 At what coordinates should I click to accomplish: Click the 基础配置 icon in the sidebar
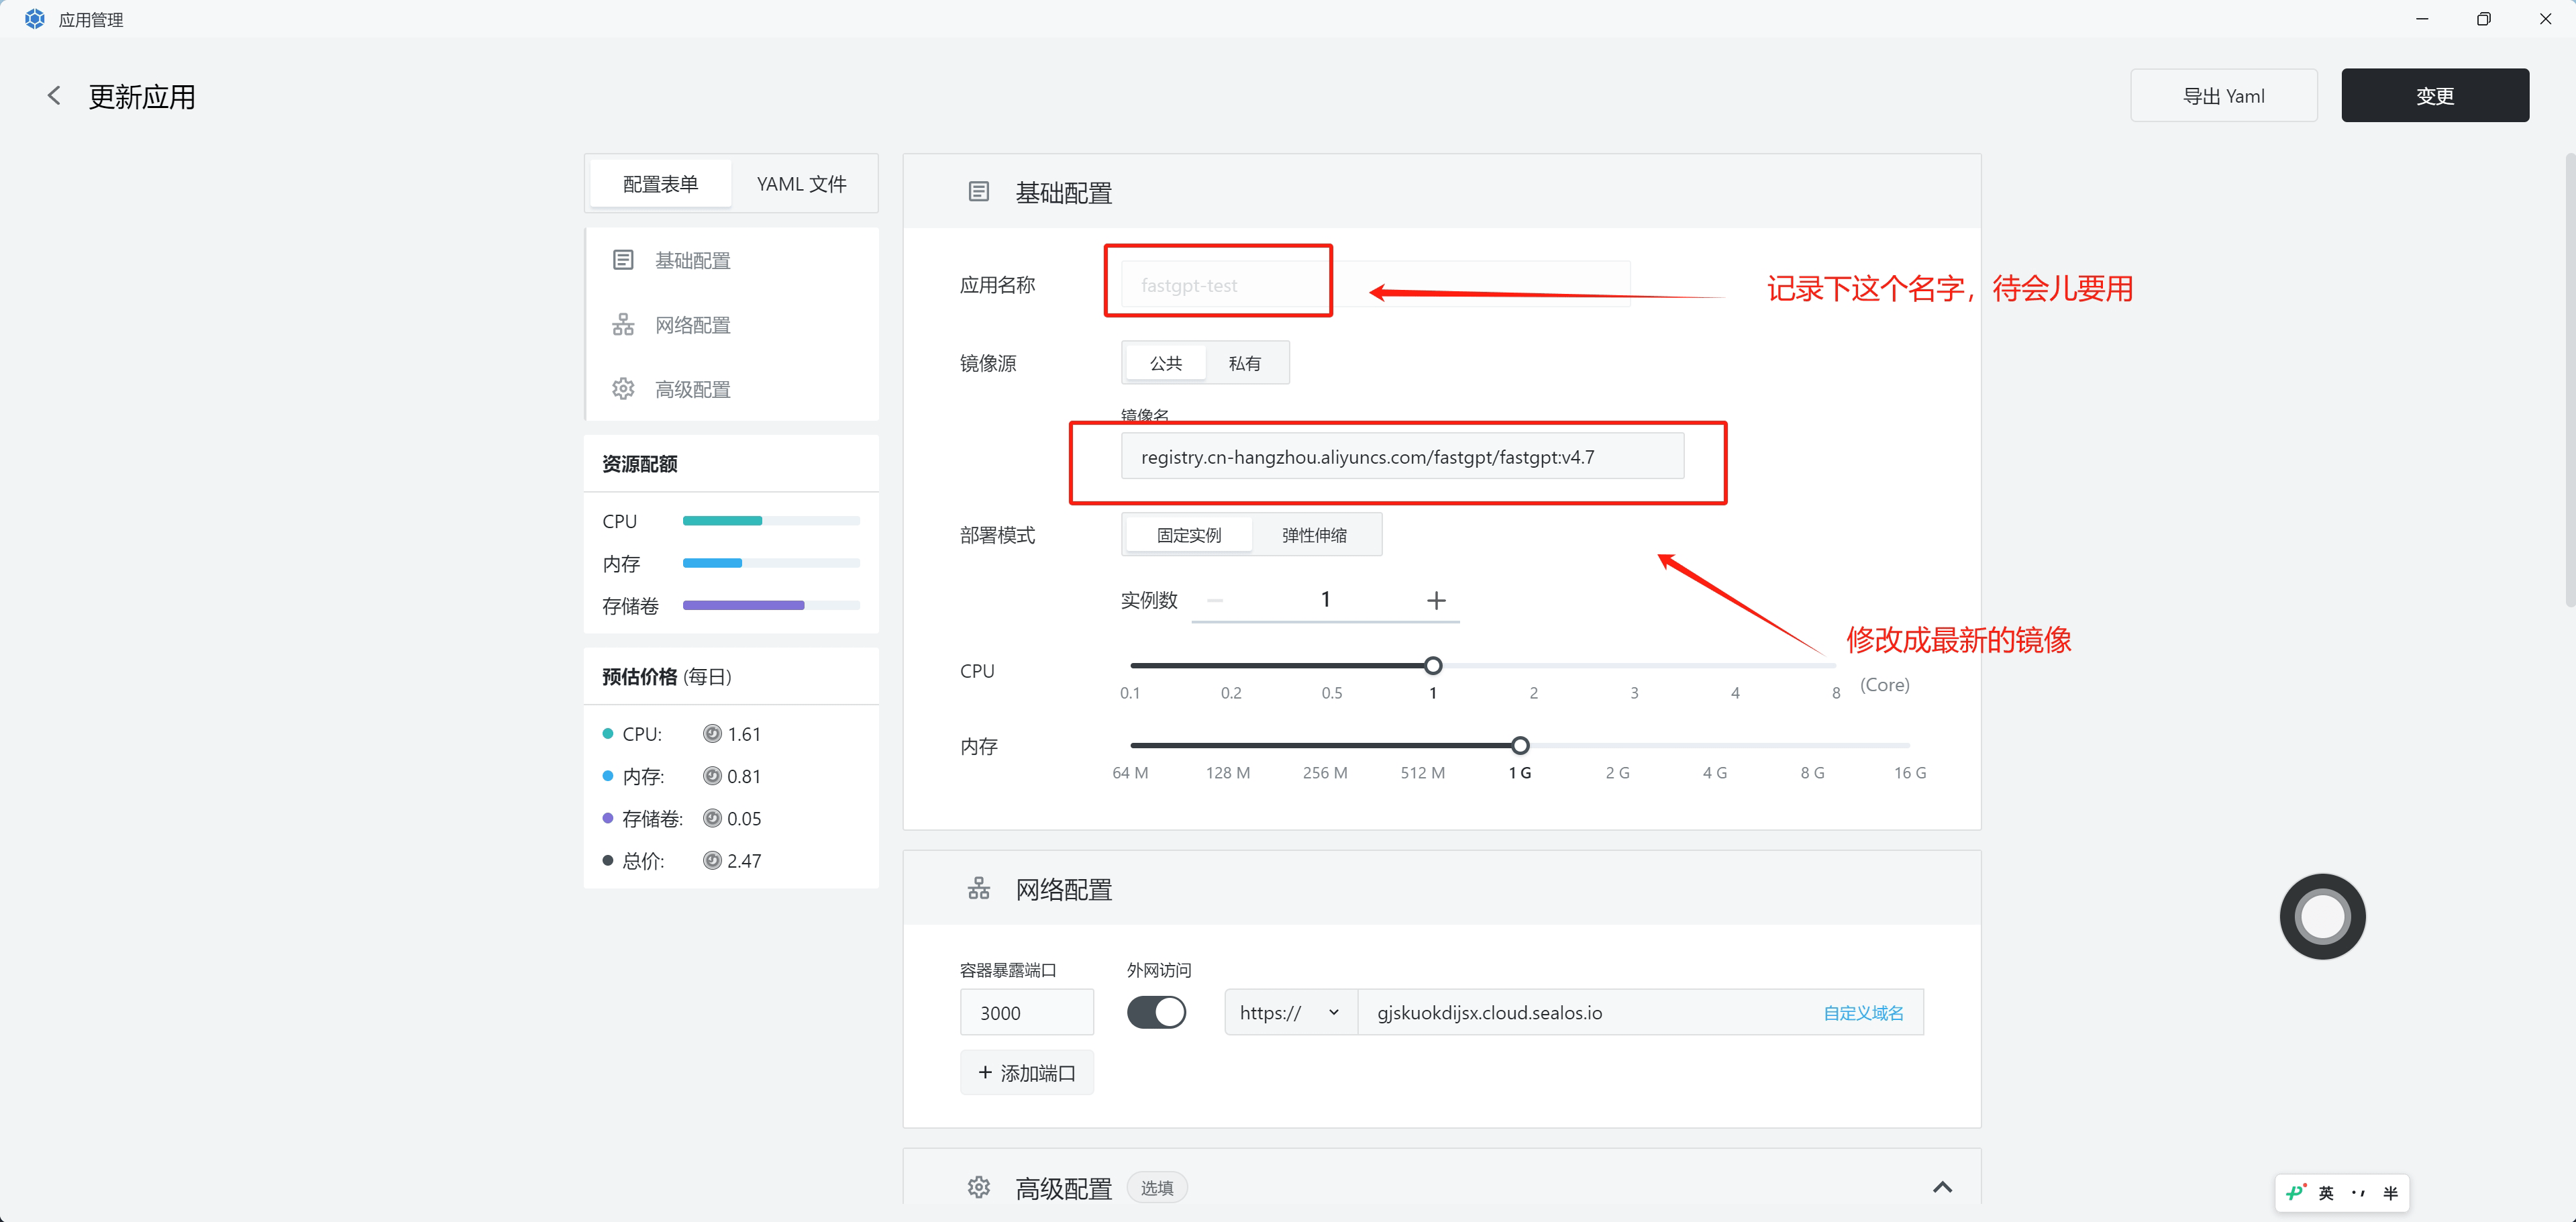pos(623,260)
